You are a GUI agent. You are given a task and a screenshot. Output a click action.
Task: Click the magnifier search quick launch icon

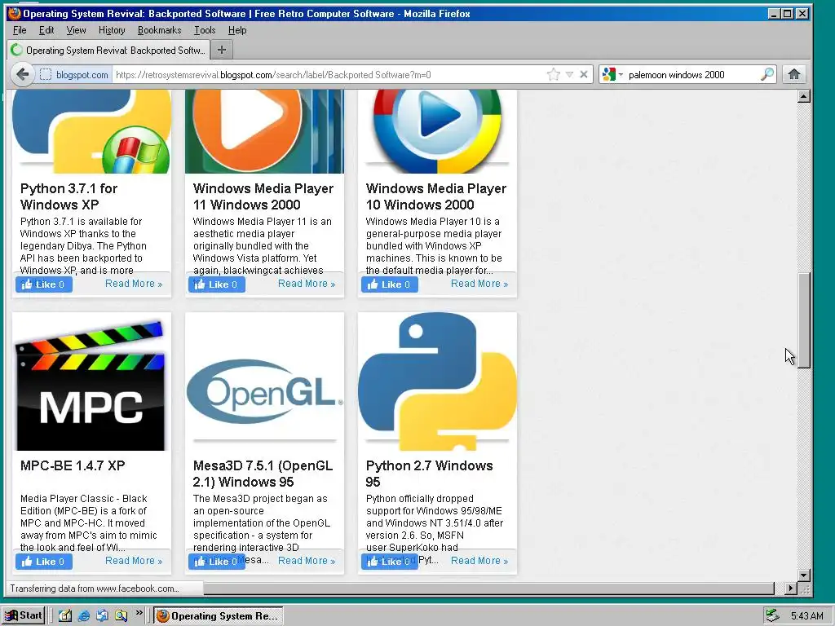coord(121,616)
